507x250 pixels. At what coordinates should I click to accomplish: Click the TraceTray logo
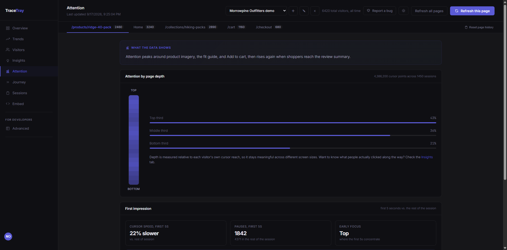click(x=15, y=11)
